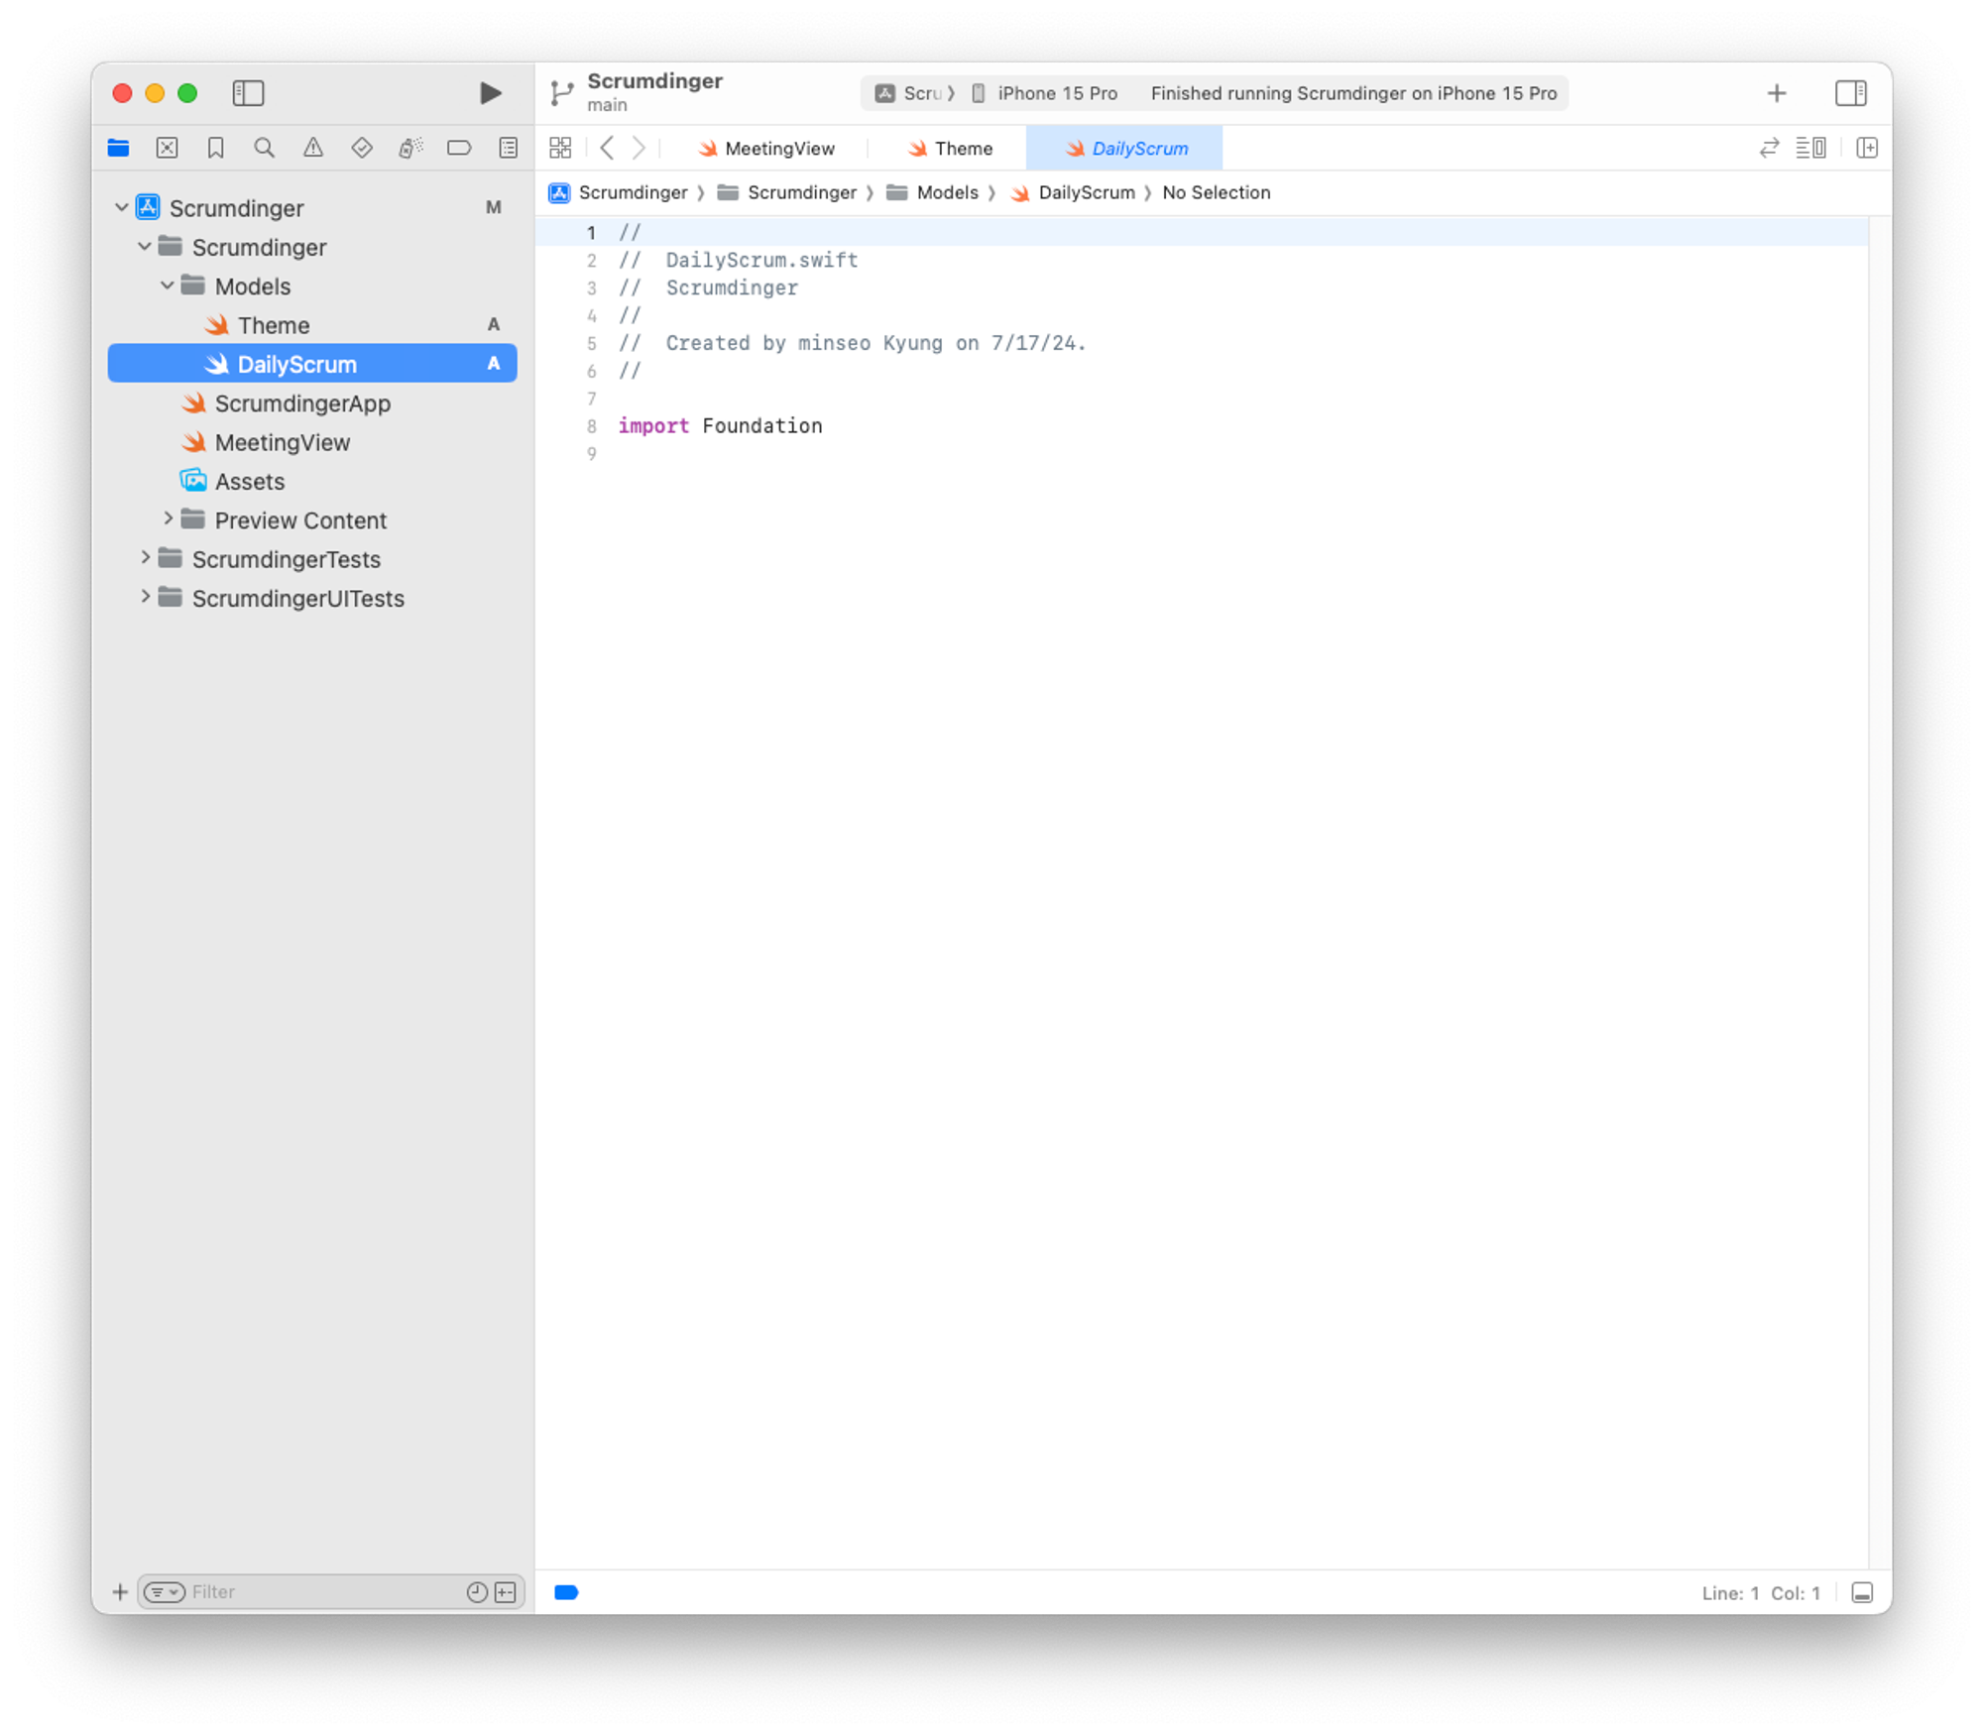
Task: Open the bookmark navigator icon
Action: [x=215, y=148]
